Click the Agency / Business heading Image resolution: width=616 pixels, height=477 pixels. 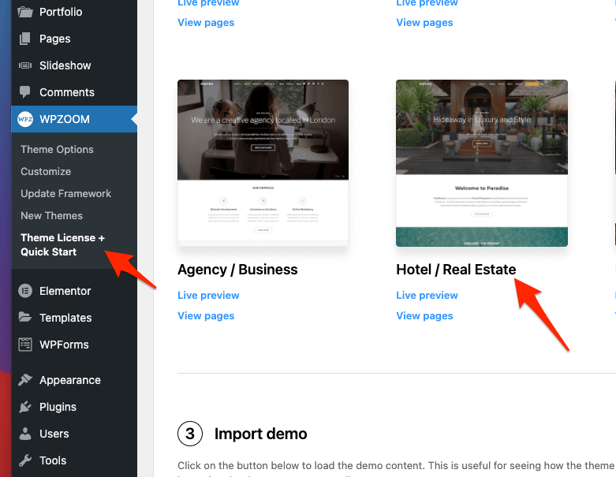237,270
